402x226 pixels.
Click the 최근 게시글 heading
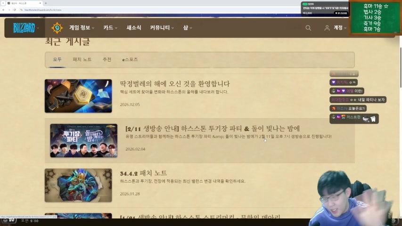pyautogui.click(x=67, y=41)
